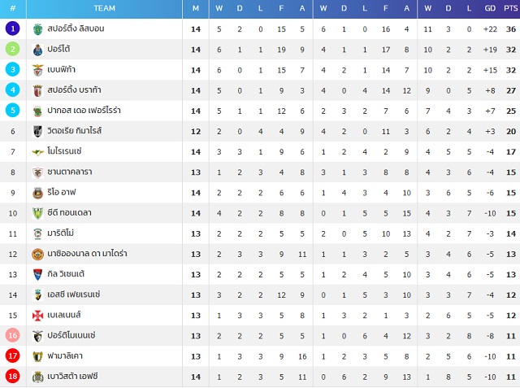Click the Rio Ave crest in row 9
This screenshot has width=520, height=388.
(x=38, y=193)
